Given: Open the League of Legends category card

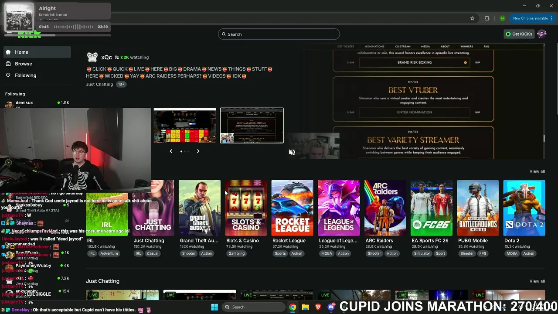Looking at the screenshot, I should point(339,208).
